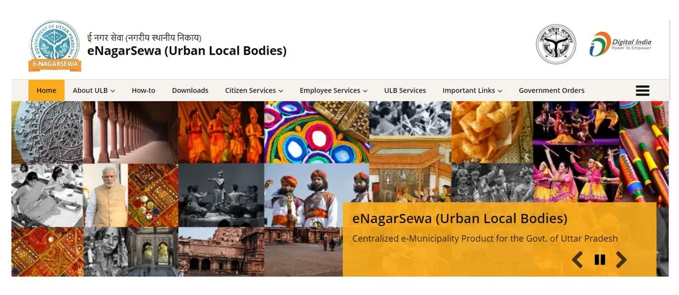Click eNagarSewa (Urban Local Bodies) header title
679x295 pixels.
[187, 51]
